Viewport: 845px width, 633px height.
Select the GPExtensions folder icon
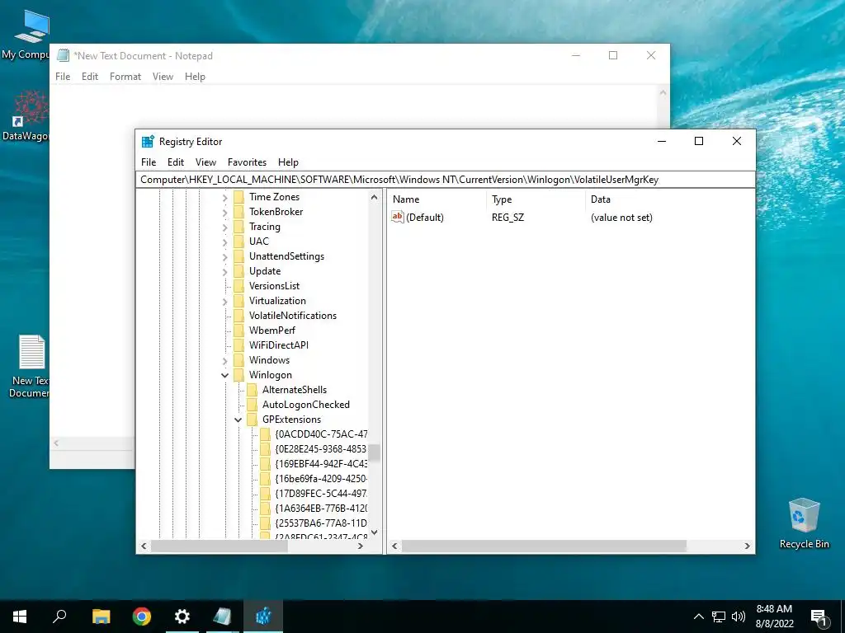252,420
